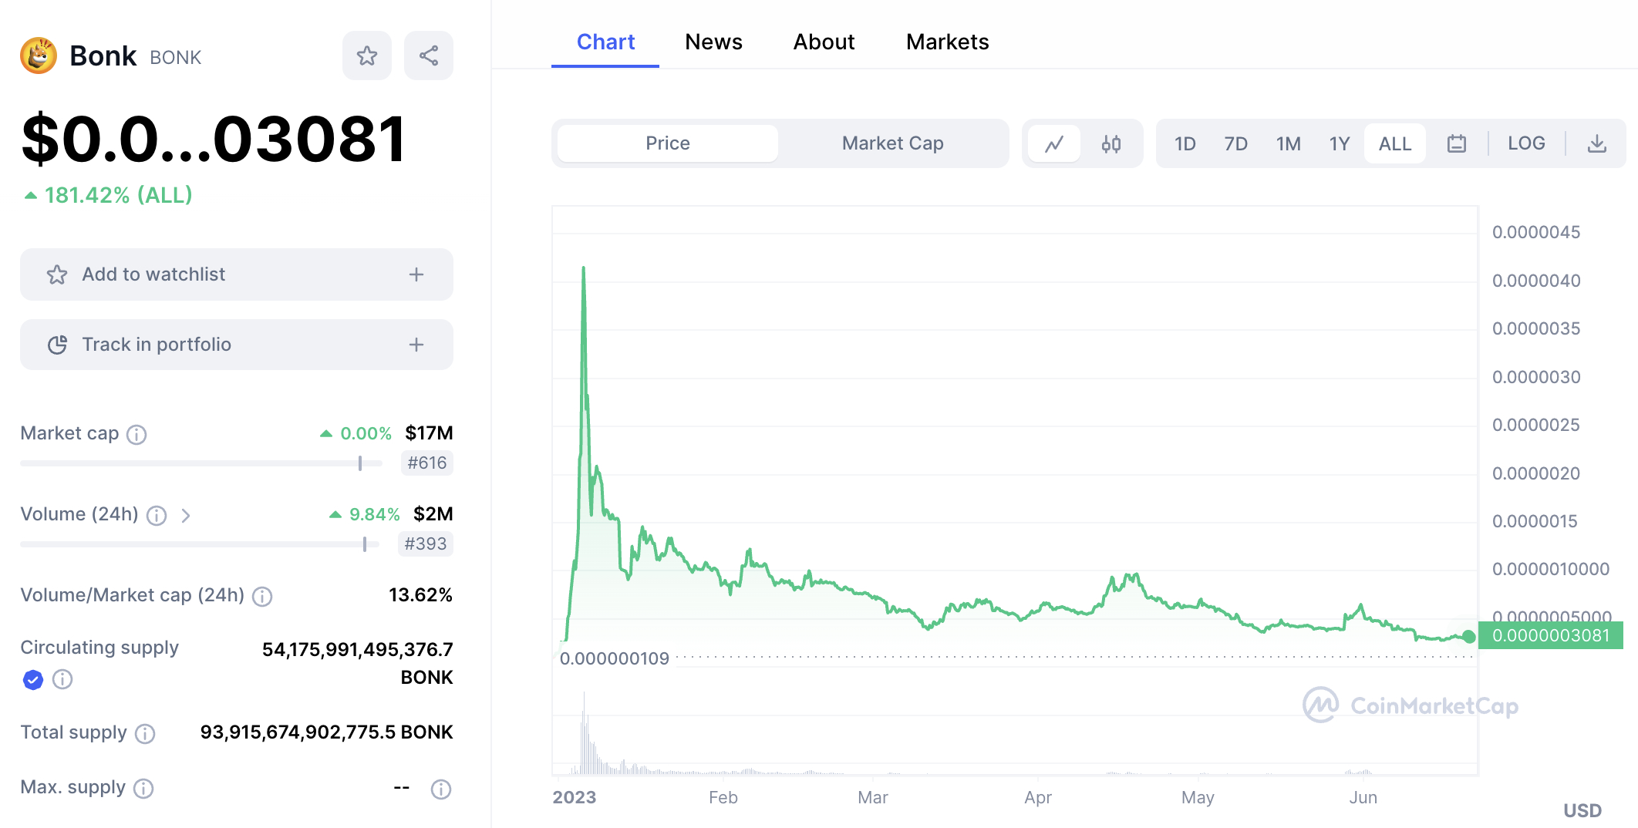Image resolution: width=1638 pixels, height=828 pixels.
Task: Click the pie chart icon in Track in portfolio
Action: tap(57, 345)
